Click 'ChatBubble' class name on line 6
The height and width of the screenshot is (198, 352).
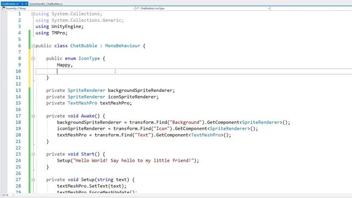coord(84,46)
